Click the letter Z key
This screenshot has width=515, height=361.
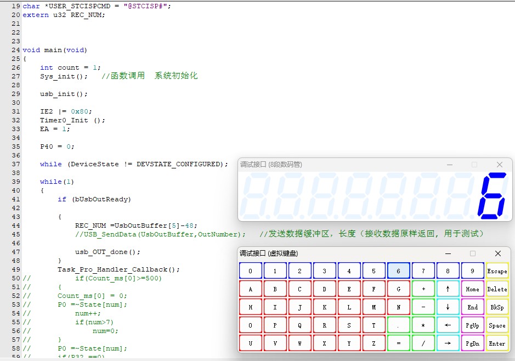point(373,343)
